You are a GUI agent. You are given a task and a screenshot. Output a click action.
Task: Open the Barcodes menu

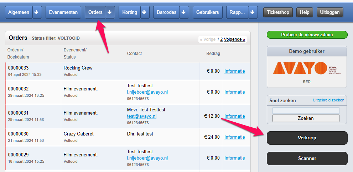coord(167,12)
